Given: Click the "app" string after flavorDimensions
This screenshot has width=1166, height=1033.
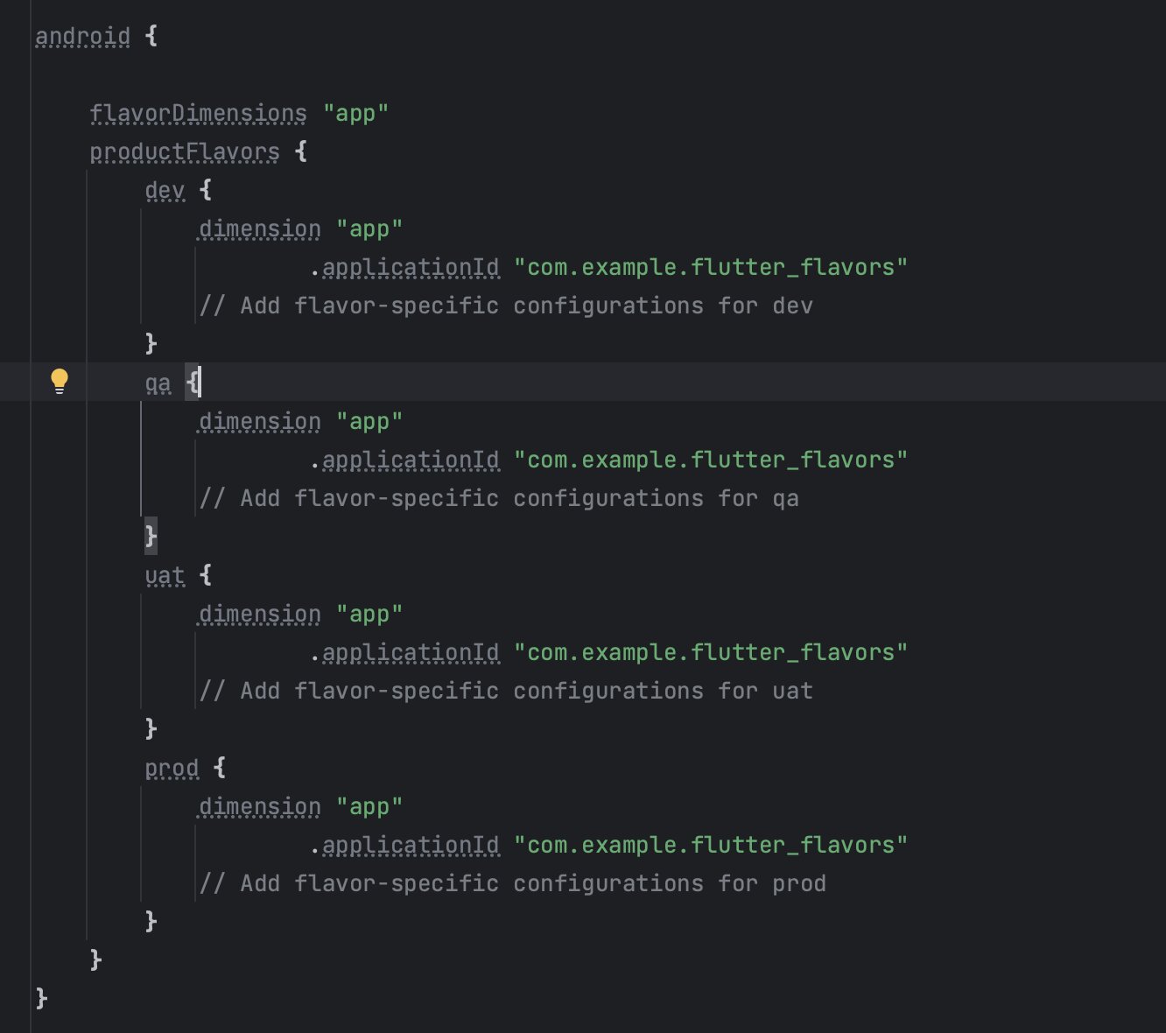Looking at the screenshot, I should (x=355, y=114).
